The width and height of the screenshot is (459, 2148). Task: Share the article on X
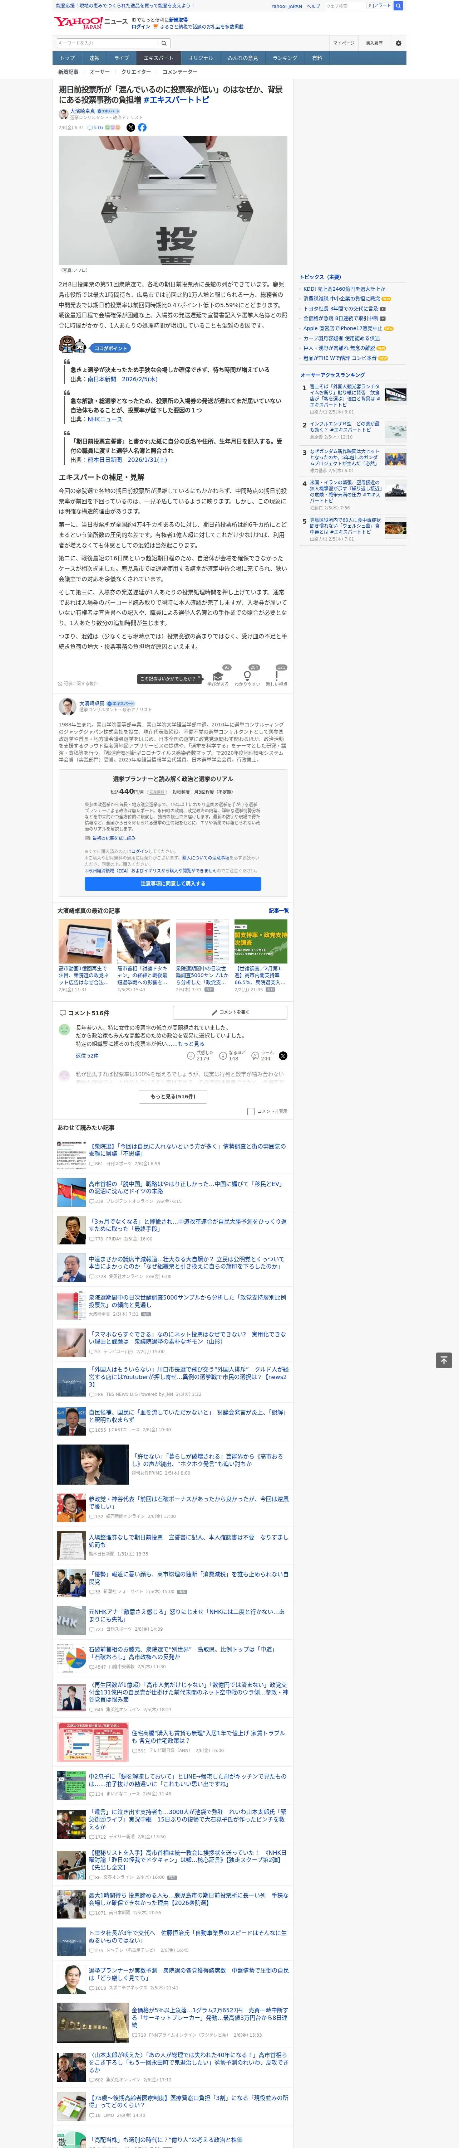click(130, 127)
